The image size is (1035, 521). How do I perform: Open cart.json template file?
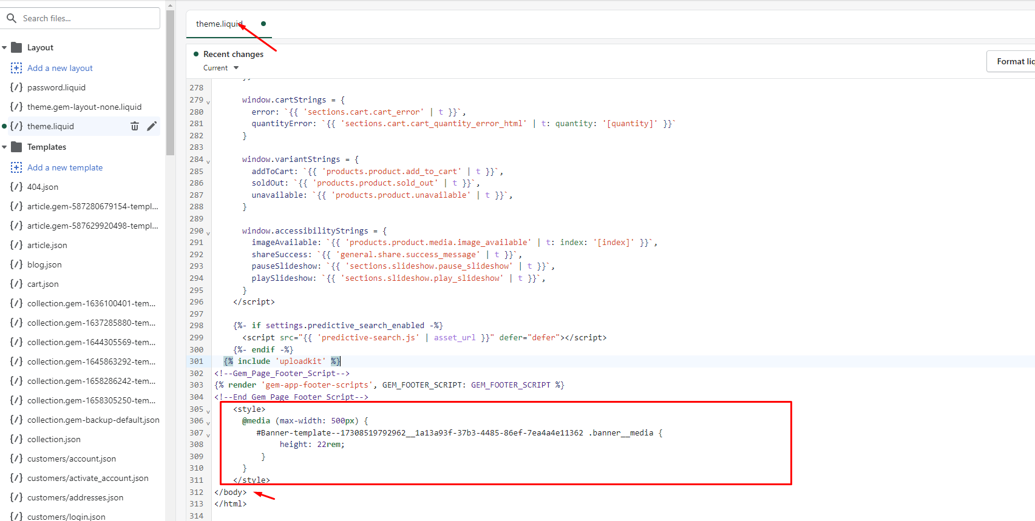pyautogui.click(x=43, y=284)
